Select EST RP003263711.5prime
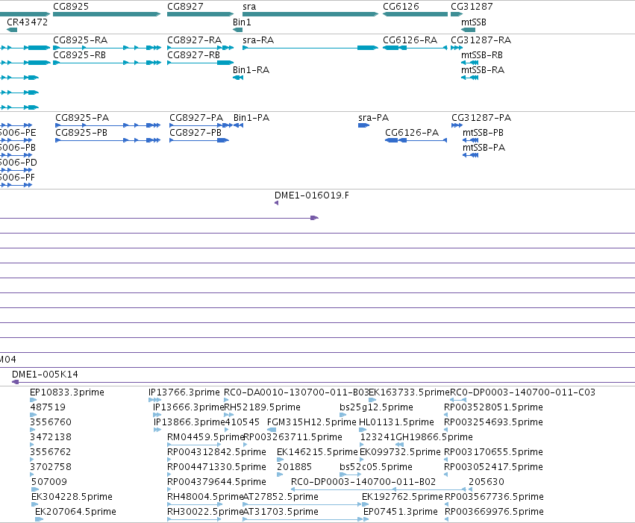Viewport: 635px width, 523px height. [x=293, y=437]
